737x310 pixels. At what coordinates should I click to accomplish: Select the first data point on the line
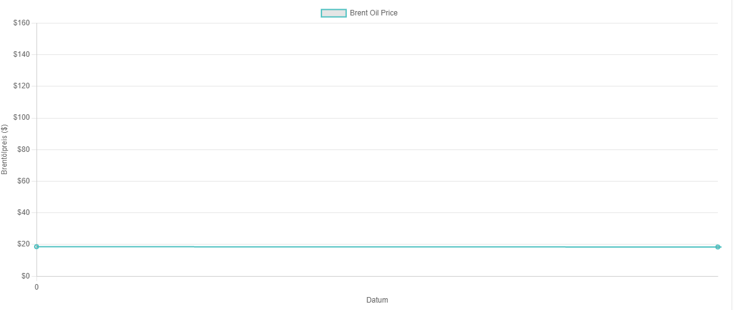point(36,246)
